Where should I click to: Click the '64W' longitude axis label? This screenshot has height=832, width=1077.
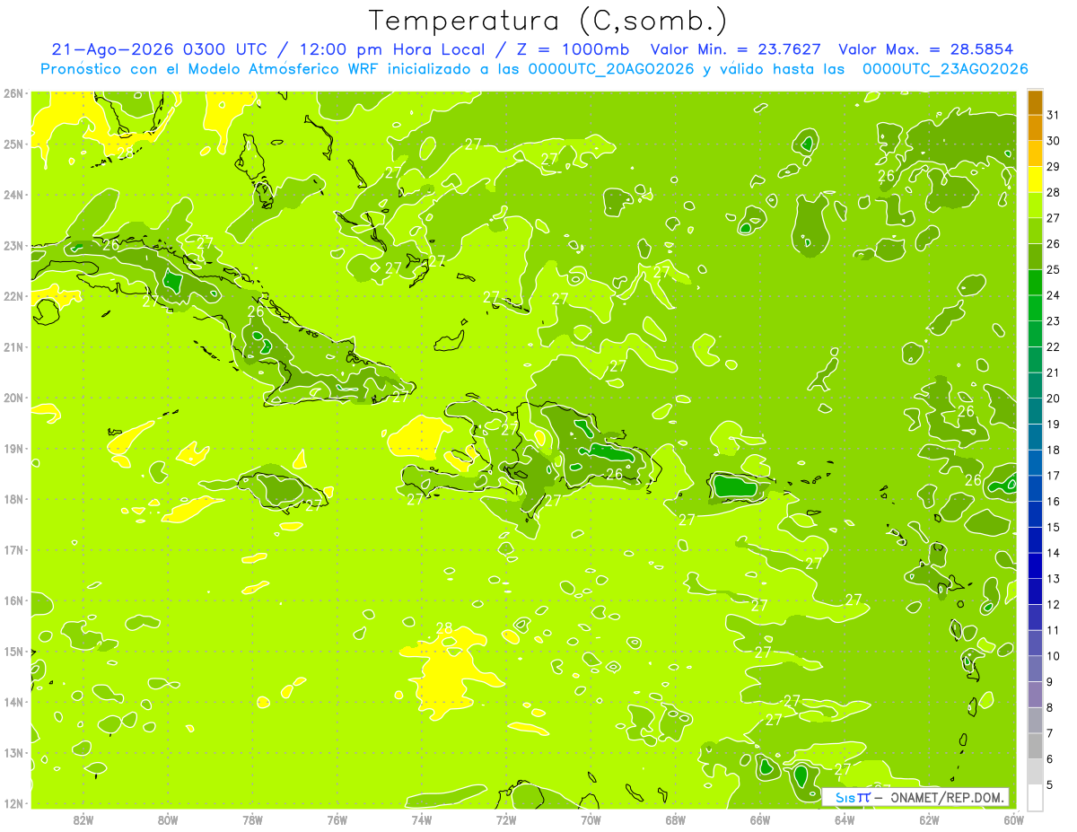click(x=845, y=819)
